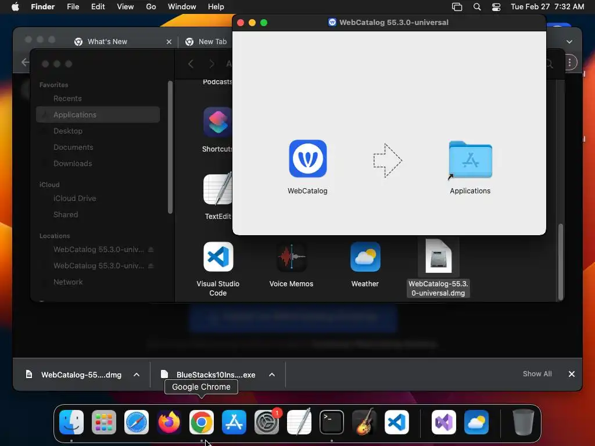Click the WebCatalog app icon in installer window
This screenshot has height=446, width=595.
coord(307,159)
